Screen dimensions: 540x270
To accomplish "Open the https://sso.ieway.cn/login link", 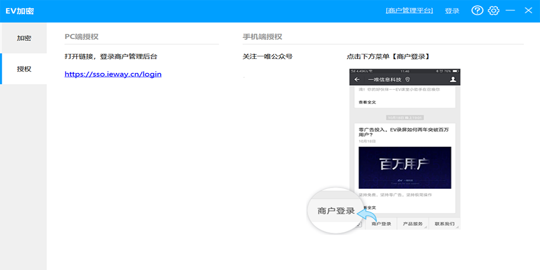I will [x=113, y=74].
